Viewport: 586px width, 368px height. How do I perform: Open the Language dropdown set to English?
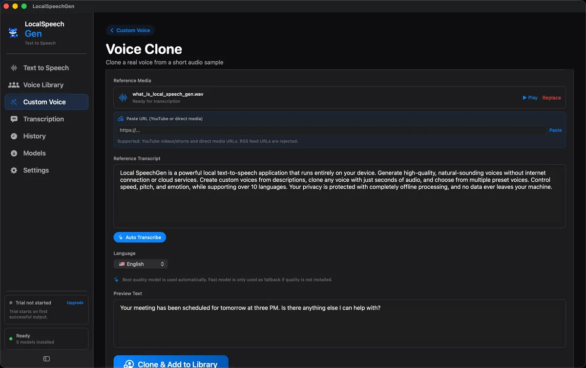141,263
